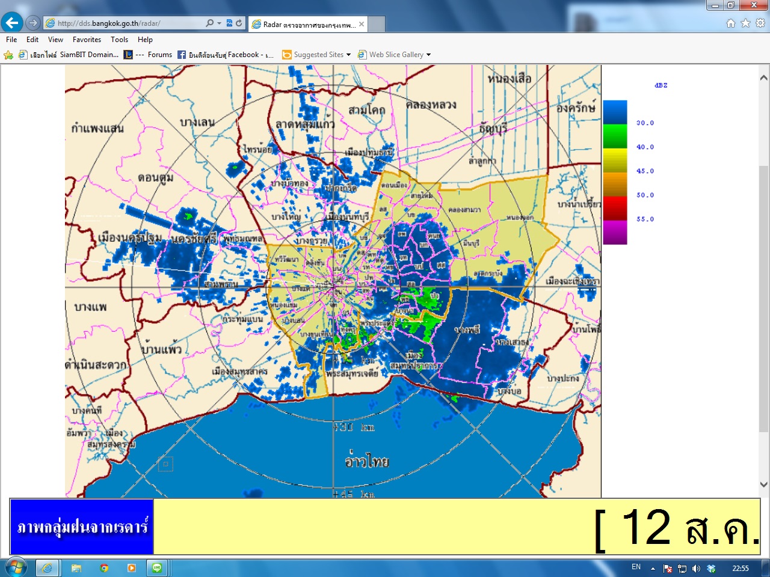
Task: Open the Tools menu
Action: [x=119, y=40]
